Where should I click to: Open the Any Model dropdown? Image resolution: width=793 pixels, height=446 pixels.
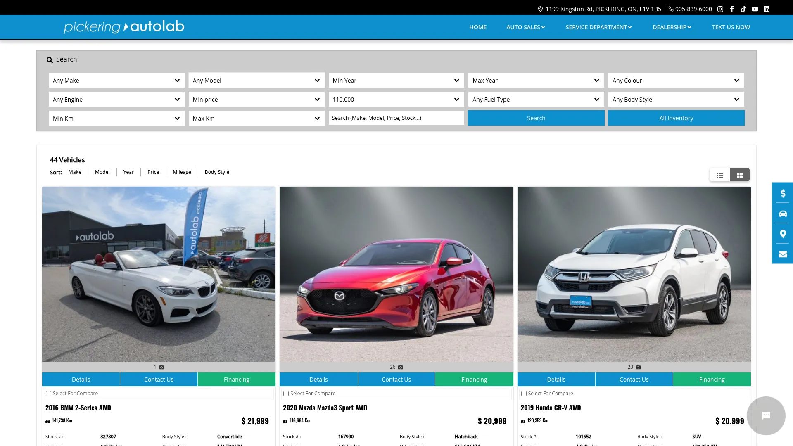tap(256, 80)
